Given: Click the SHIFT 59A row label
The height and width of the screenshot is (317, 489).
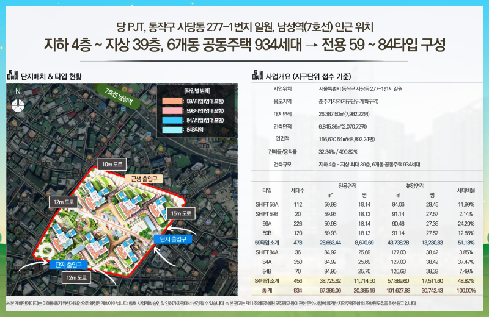Looking at the screenshot, I should [x=267, y=205].
